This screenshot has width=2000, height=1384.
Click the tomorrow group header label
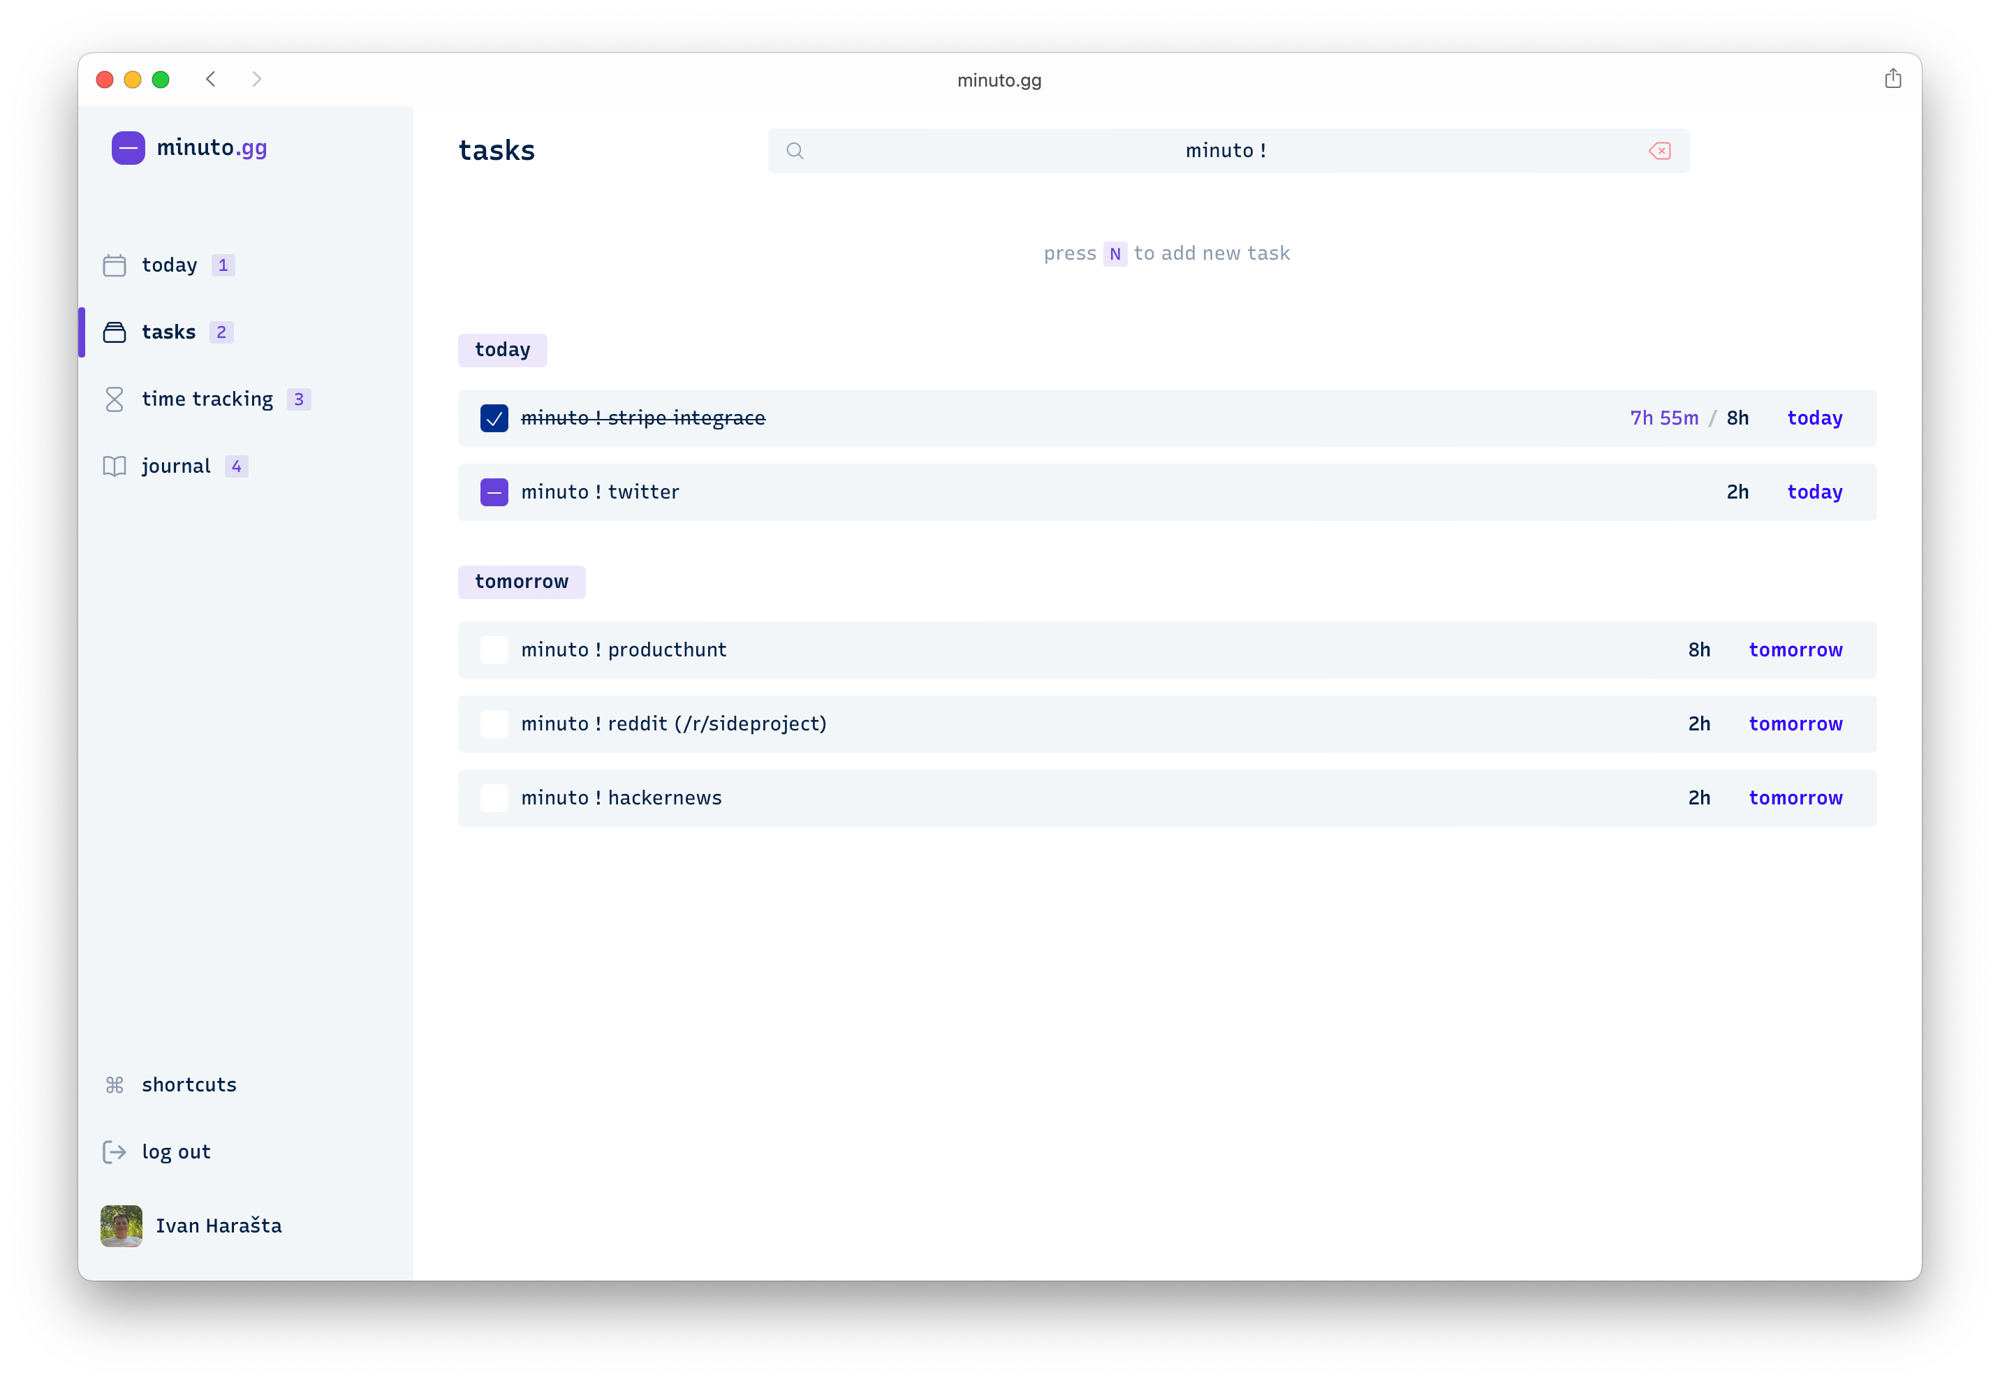[x=521, y=582]
